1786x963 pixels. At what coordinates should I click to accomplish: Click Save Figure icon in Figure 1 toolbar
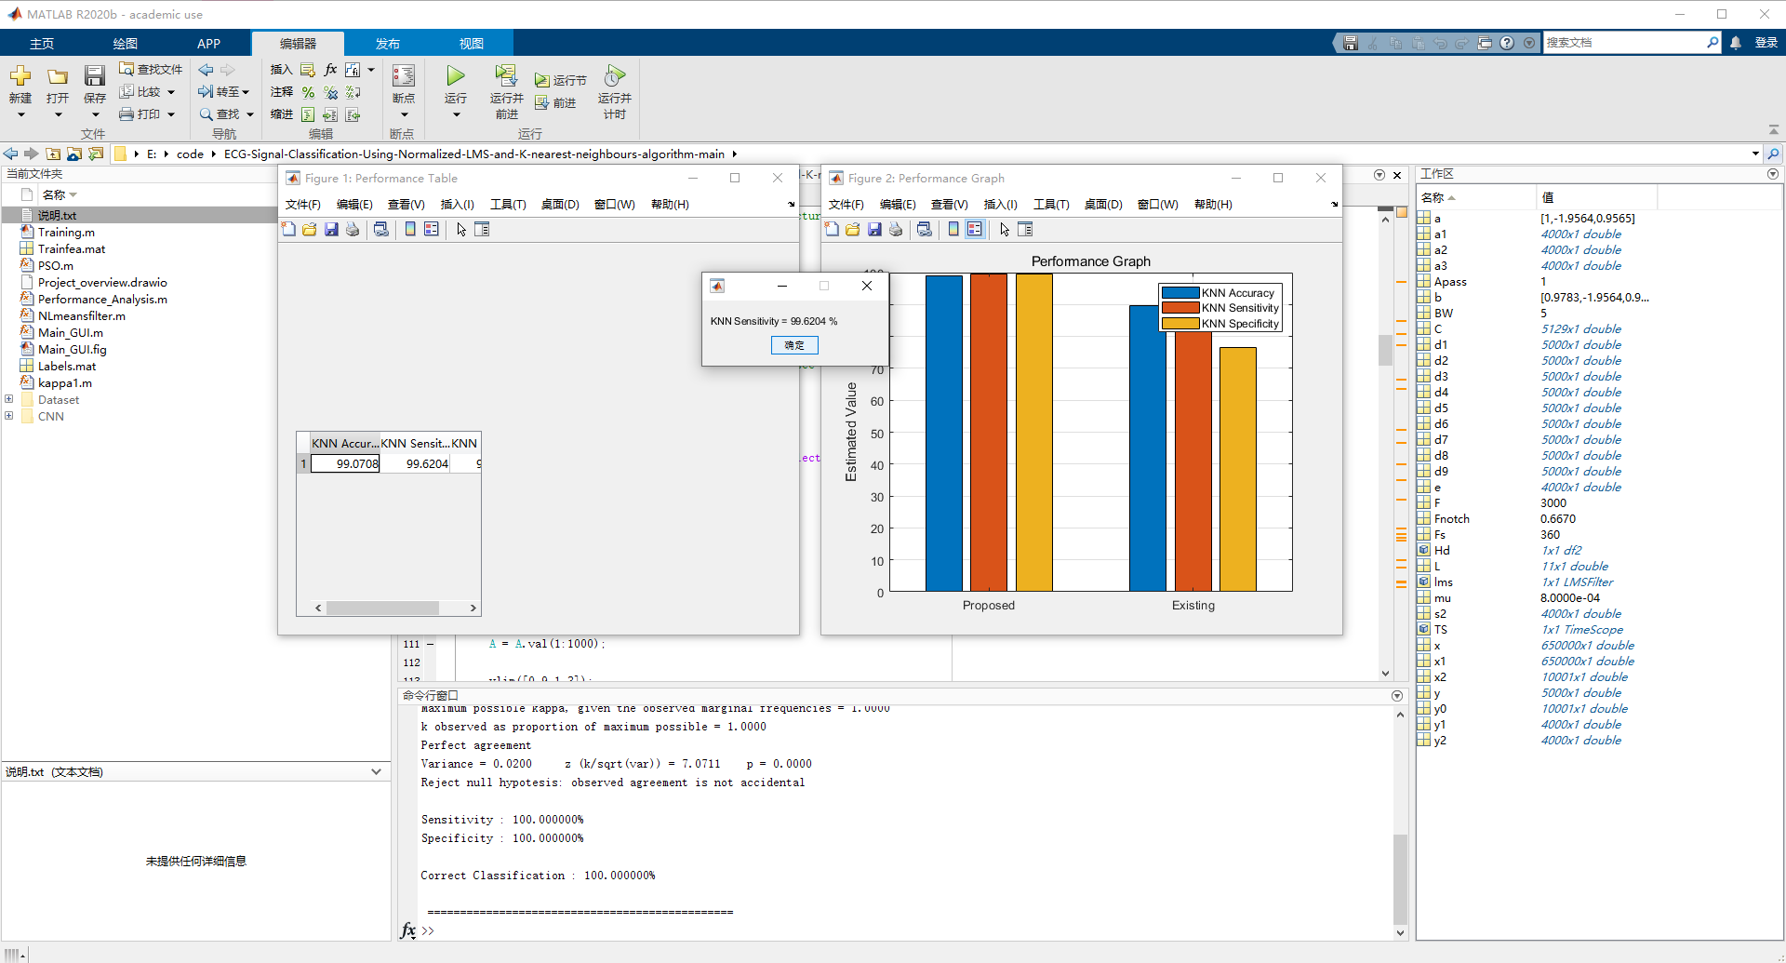[331, 230]
